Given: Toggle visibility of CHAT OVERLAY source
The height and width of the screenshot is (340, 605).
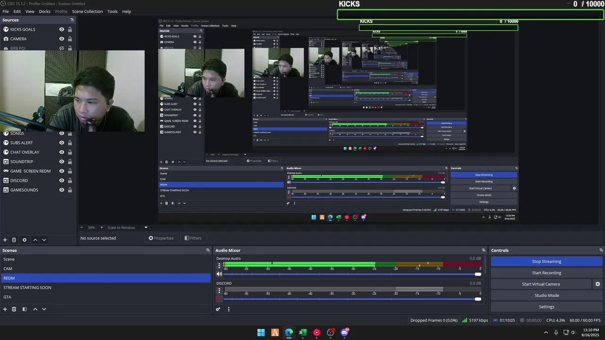Looking at the screenshot, I should [61, 152].
